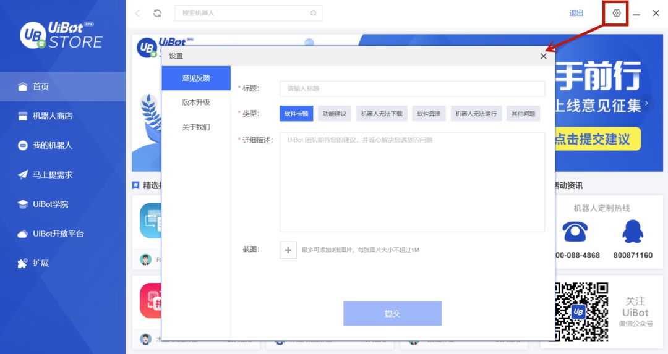Click hotline number 800871160
Viewport: 668px width, 354px height.
[x=633, y=255]
